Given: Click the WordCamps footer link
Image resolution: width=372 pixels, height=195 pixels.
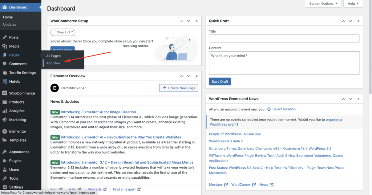Looking at the screenshot, I should click(x=241, y=184).
